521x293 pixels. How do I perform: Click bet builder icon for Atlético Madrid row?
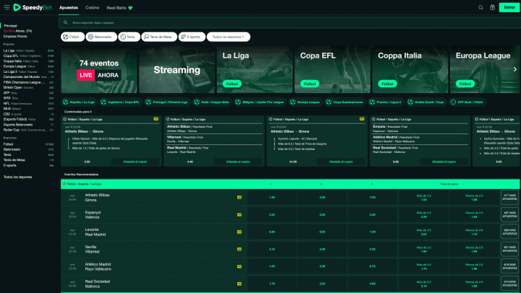[x=240, y=266]
